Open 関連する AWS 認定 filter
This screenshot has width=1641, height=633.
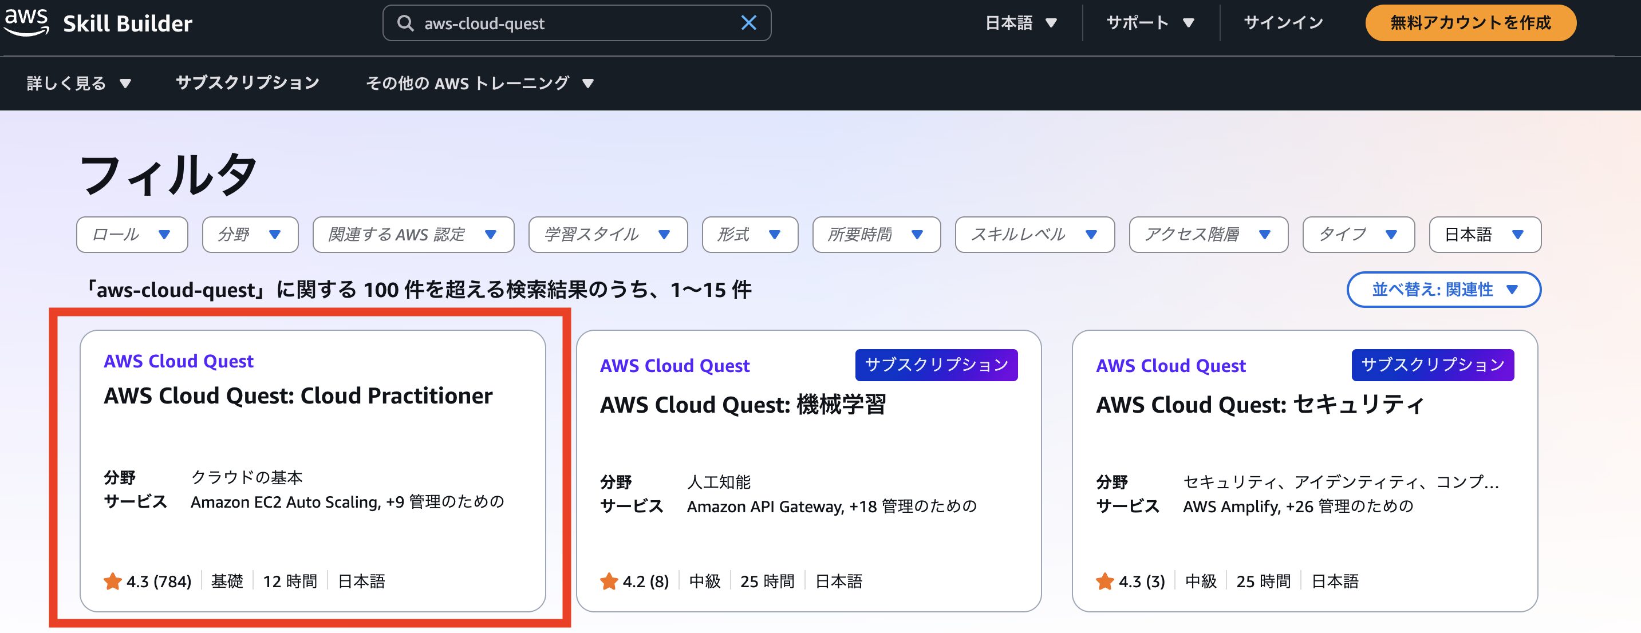(413, 235)
